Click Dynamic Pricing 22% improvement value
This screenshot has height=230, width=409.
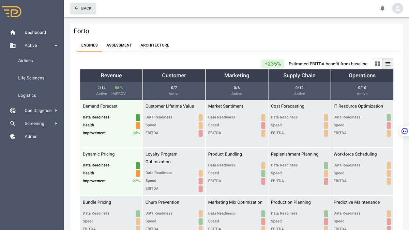coord(136,181)
